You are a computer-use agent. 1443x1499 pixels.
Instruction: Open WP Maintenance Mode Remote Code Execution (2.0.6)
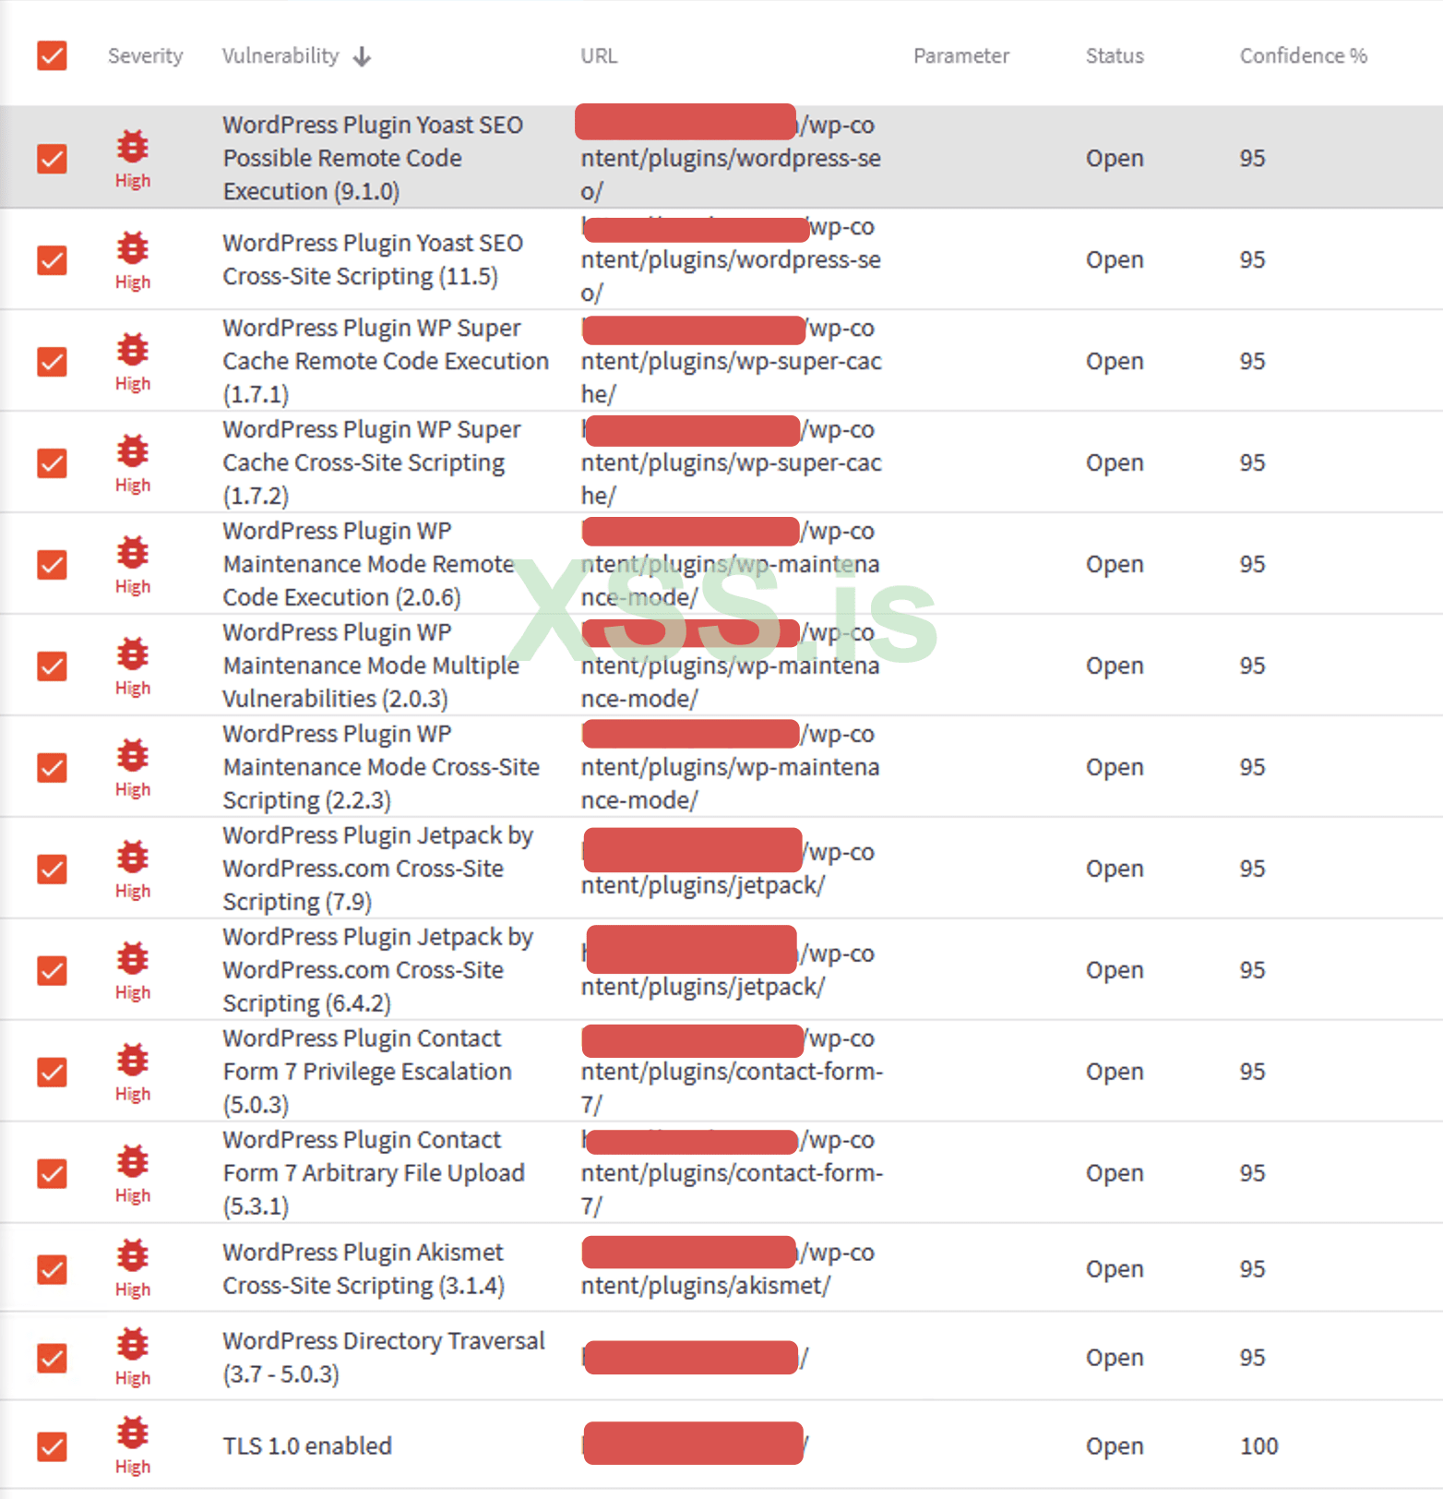point(369,564)
